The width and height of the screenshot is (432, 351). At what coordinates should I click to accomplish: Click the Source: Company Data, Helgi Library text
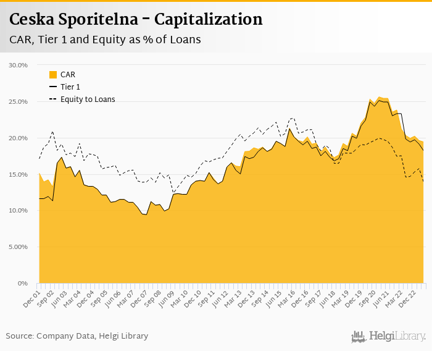tap(77, 336)
